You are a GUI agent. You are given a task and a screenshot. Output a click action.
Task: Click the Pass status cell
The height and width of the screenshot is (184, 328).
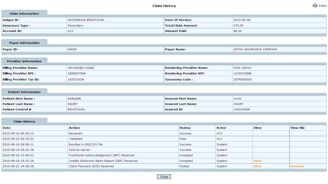pos(183,139)
